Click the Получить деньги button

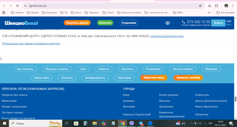[x=77, y=23]
